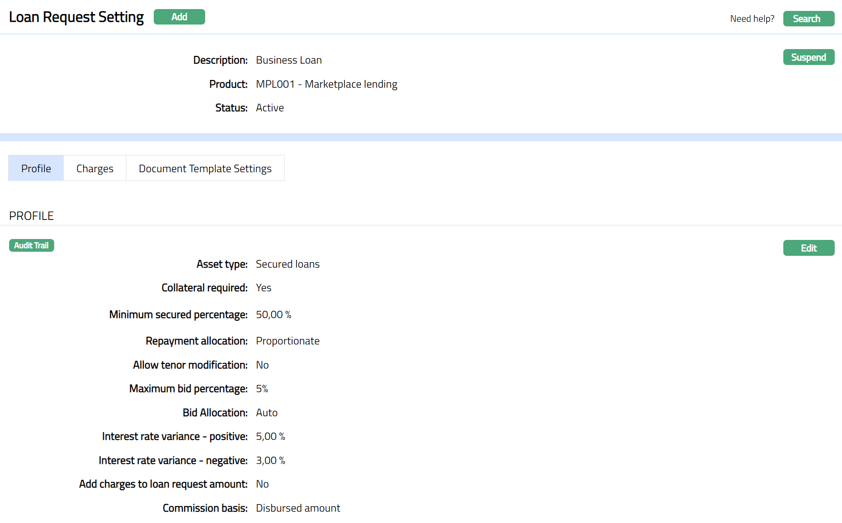
Task: Open the Need help? link
Action: [x=752, y=19]
